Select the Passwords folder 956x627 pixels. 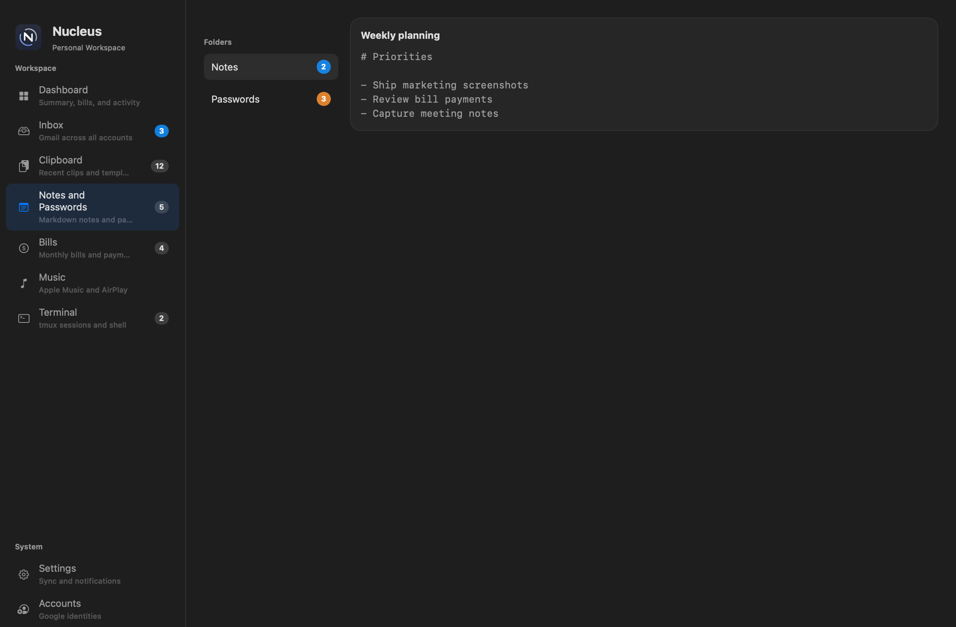(x=271, y=99)
